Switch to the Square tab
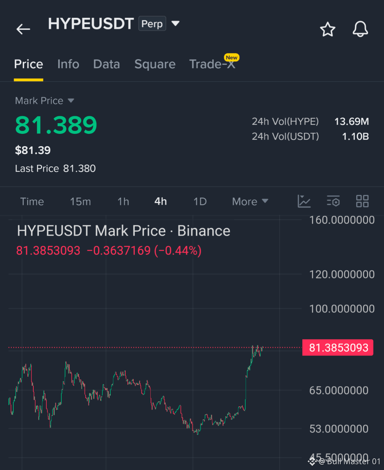Viewport: 384px width, 470px height. [155, 64]
